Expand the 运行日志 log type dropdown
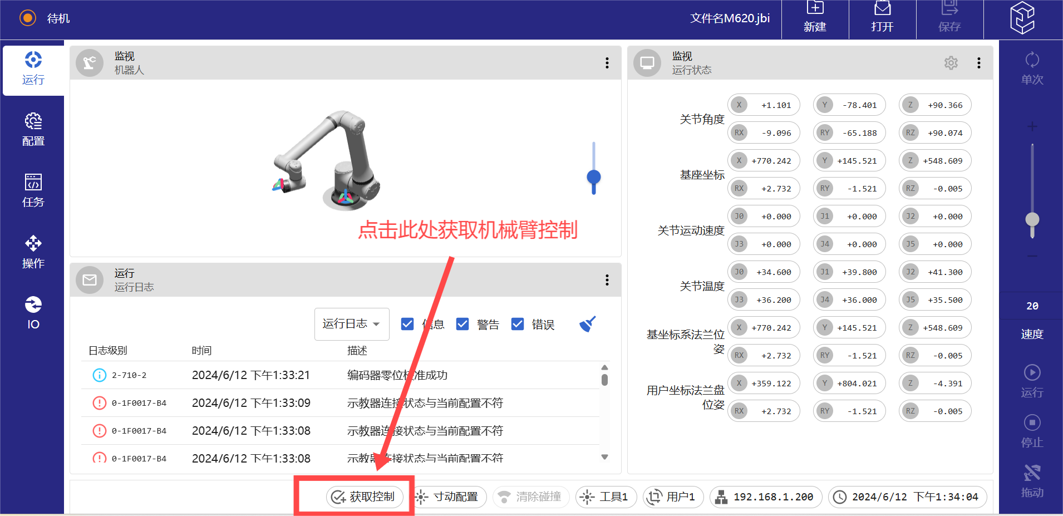1063x516 pixels. point(351,324)
